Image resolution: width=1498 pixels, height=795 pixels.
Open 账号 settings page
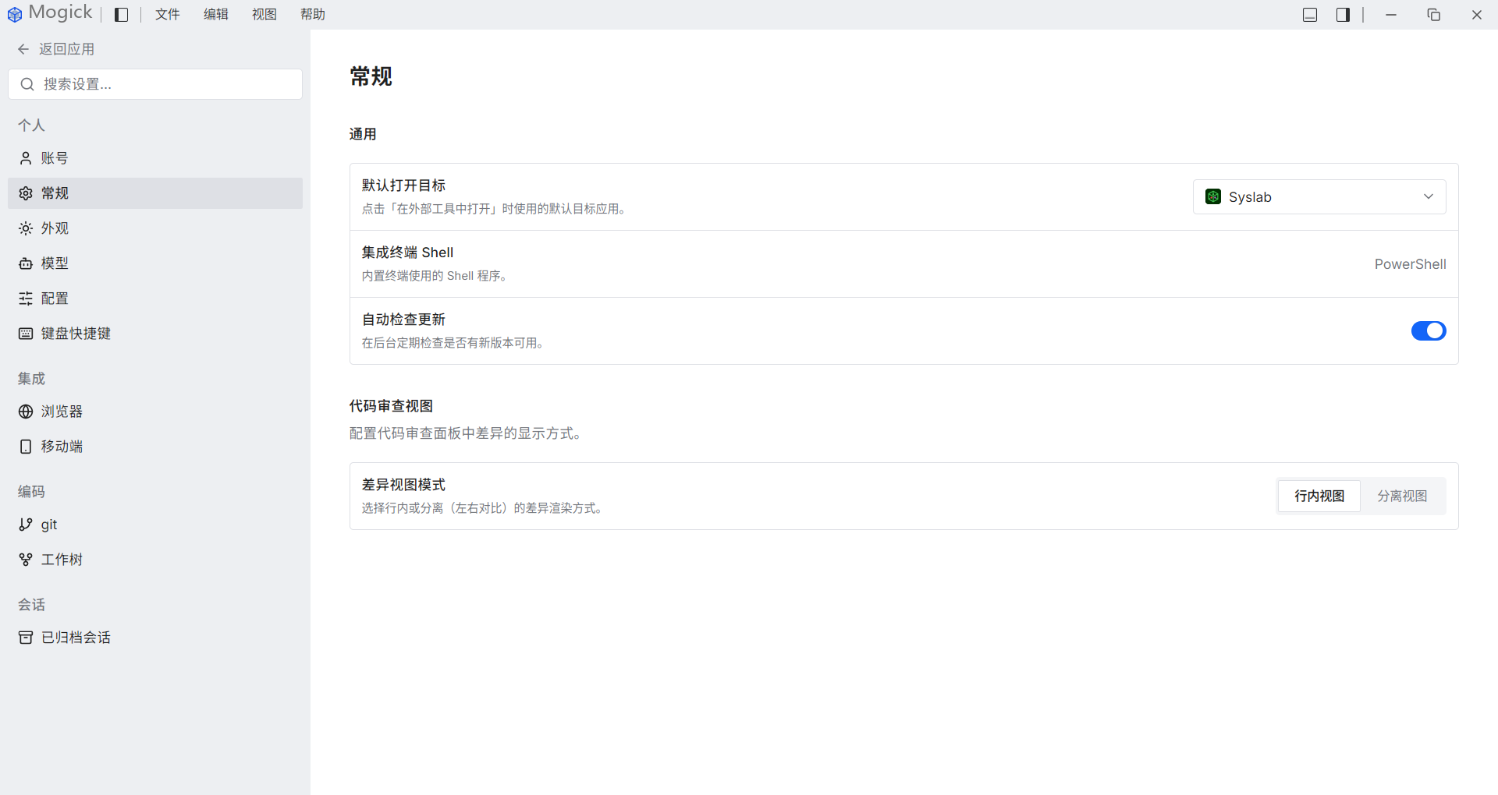point(155,158)
